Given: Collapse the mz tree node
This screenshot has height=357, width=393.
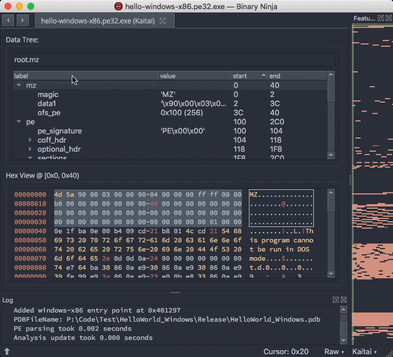Looking at the screenshot, I should click(x=19, y=85).
